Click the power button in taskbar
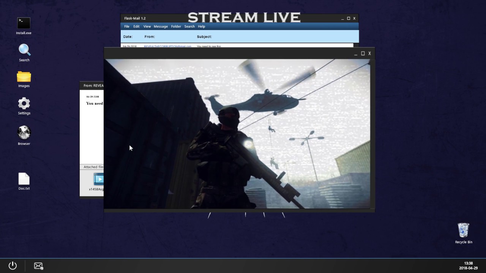The image size is (486, 273). (13, 265)
